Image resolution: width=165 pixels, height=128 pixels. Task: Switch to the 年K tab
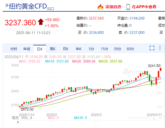[78, 49]
